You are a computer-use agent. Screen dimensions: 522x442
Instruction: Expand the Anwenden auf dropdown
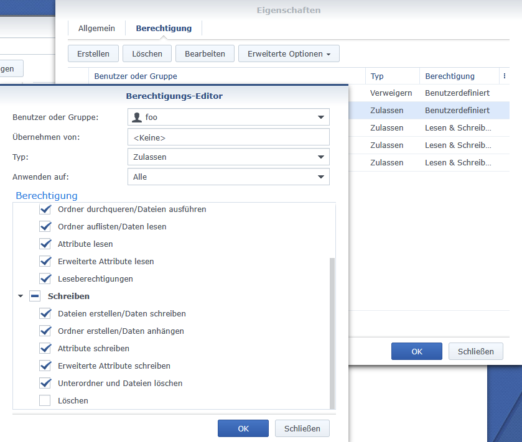coord(321,177)
